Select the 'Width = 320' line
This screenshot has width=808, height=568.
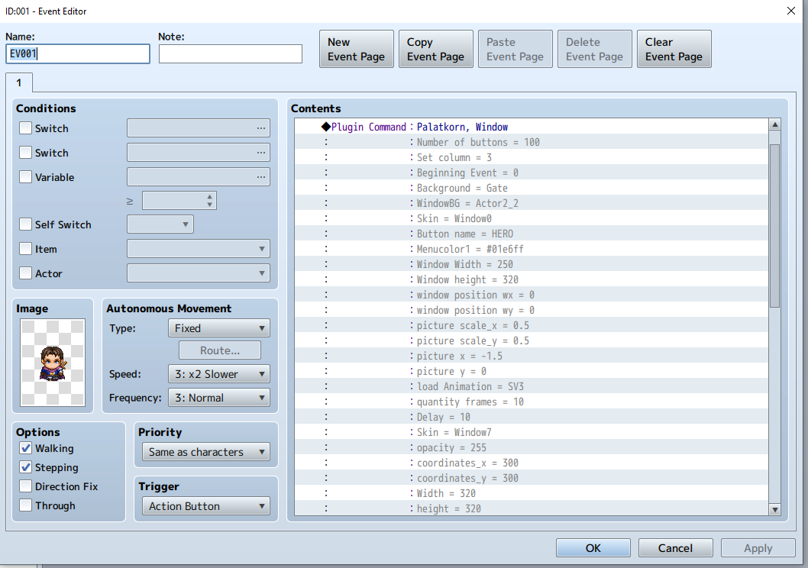pos(532,493)
